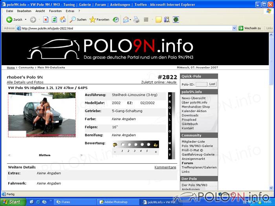Open the Favoriten star button
Screen dimensions: 275x206
99,19
